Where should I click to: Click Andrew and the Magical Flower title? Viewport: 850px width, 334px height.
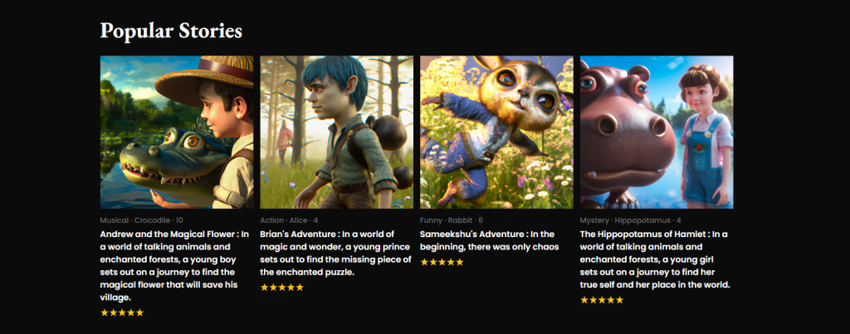(x=169, y=235)
